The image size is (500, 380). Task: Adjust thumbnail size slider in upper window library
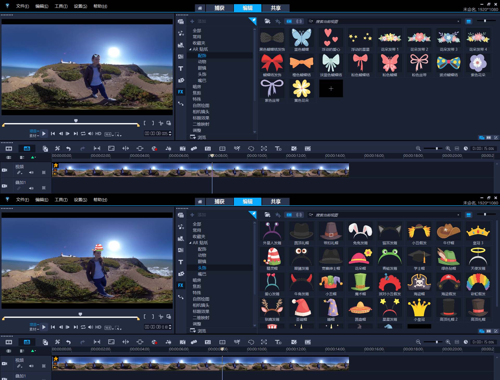click(x=485, y=21)
